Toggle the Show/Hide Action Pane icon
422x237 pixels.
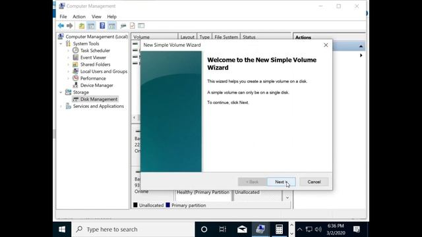(x=112, y=26)
